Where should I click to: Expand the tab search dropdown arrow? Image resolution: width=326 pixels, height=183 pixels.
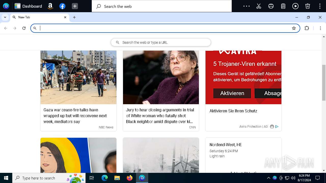tap(5, 17)
